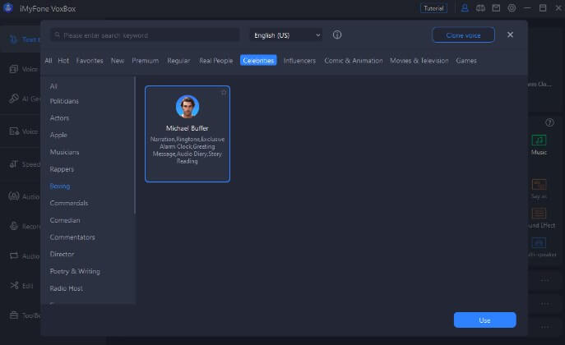Viewport: 565px width, 345px height.
Task: Open the Real People tab
Action: 215,61
